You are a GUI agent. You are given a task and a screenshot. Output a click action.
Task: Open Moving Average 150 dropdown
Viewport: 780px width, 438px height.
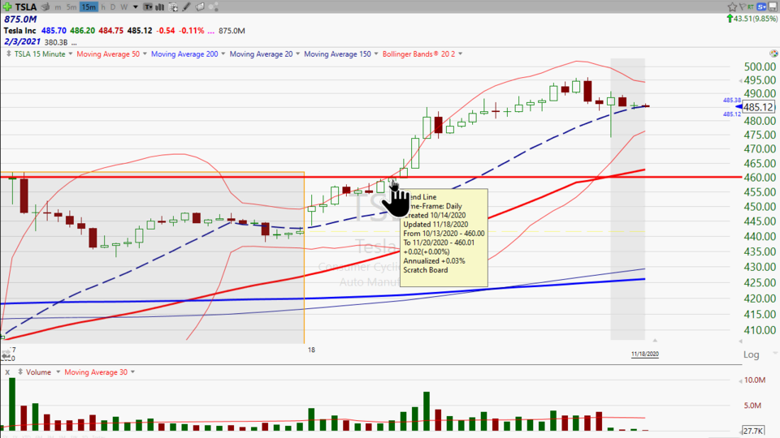376,54
